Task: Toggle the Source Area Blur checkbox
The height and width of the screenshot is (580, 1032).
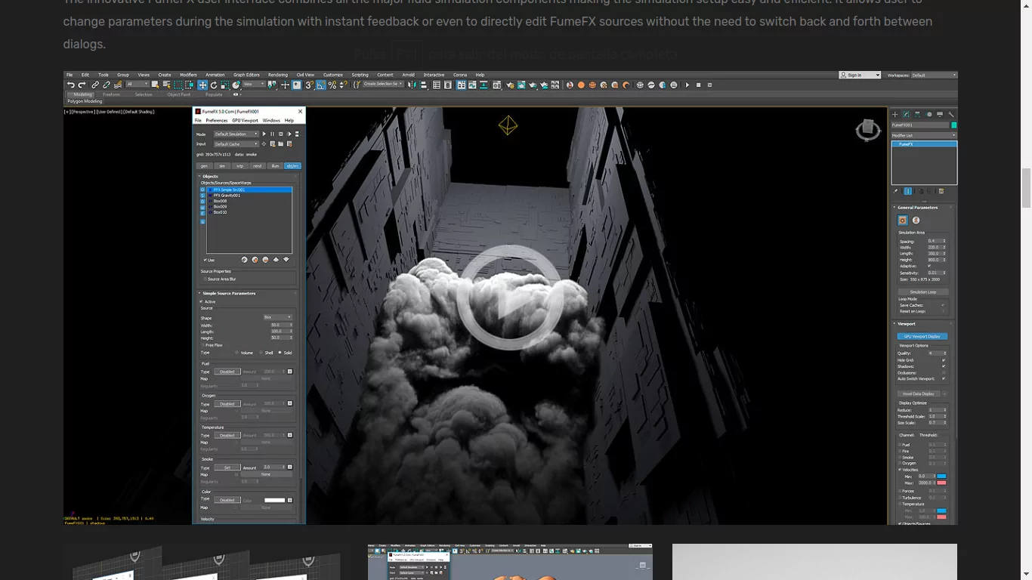Action: [205, 279]
